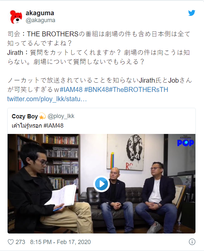
Task: Open the 8:15 PM - Feb 17, 2020 timestamp
Action: tap(60, 242)
